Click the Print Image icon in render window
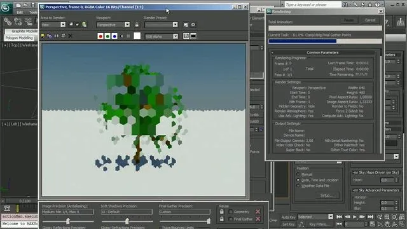407x229 pixels. [63, 36]
